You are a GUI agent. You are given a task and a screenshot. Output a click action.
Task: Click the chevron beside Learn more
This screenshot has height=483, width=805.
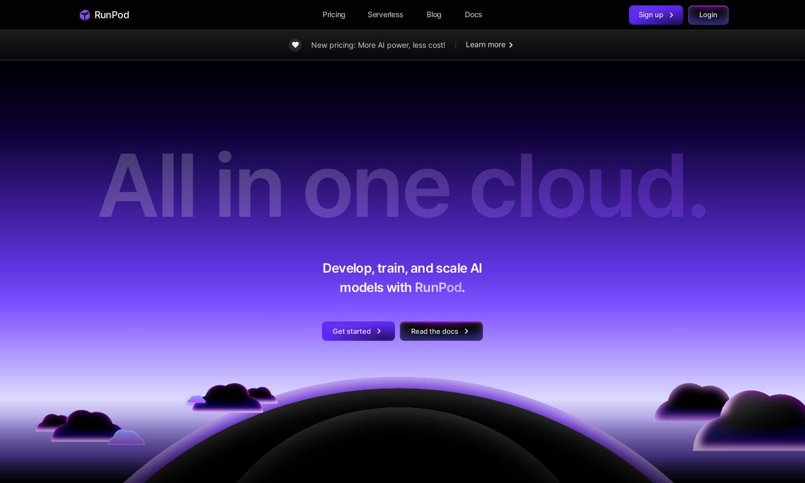pos(511,45)
